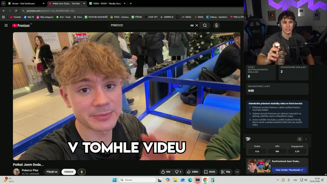Open GEMINI AI bookmark
This screenshot has height=184, width=327.
(x=167, y=17)
